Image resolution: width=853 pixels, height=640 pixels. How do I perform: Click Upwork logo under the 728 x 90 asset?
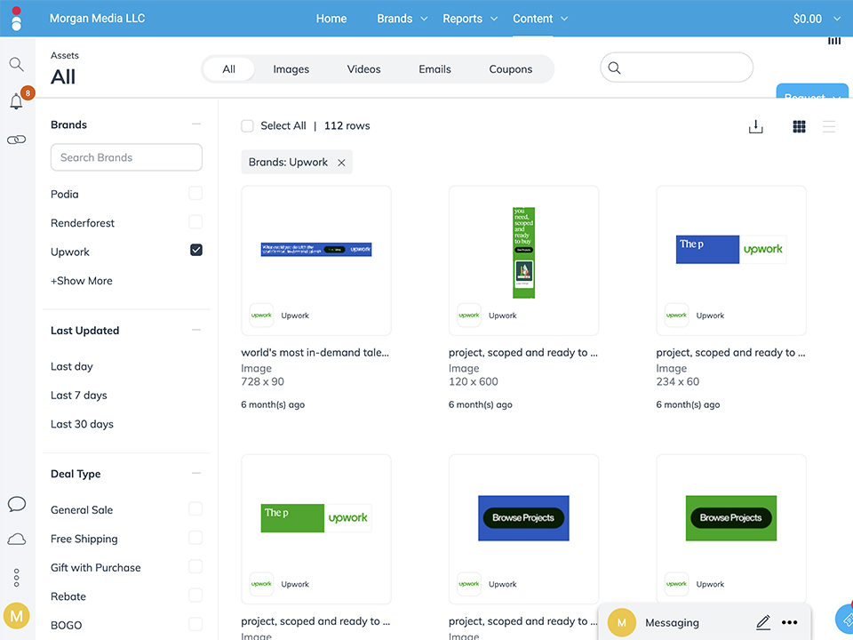[261, 315]
